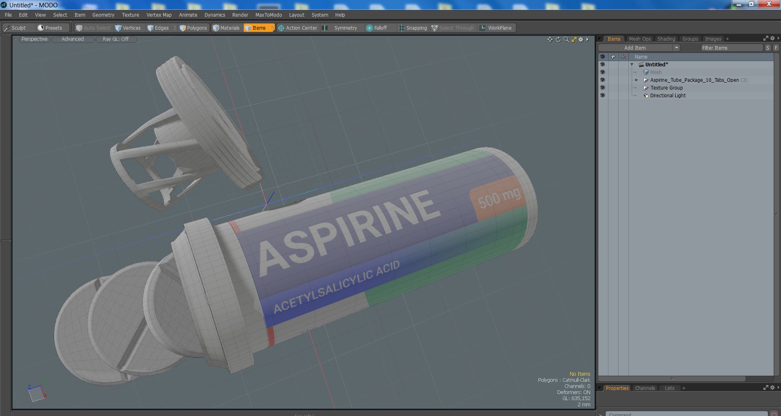The height and width of the screenshot is (416, 781).
Task: Switch to the Mesh Ops tab
Action: 640,39
